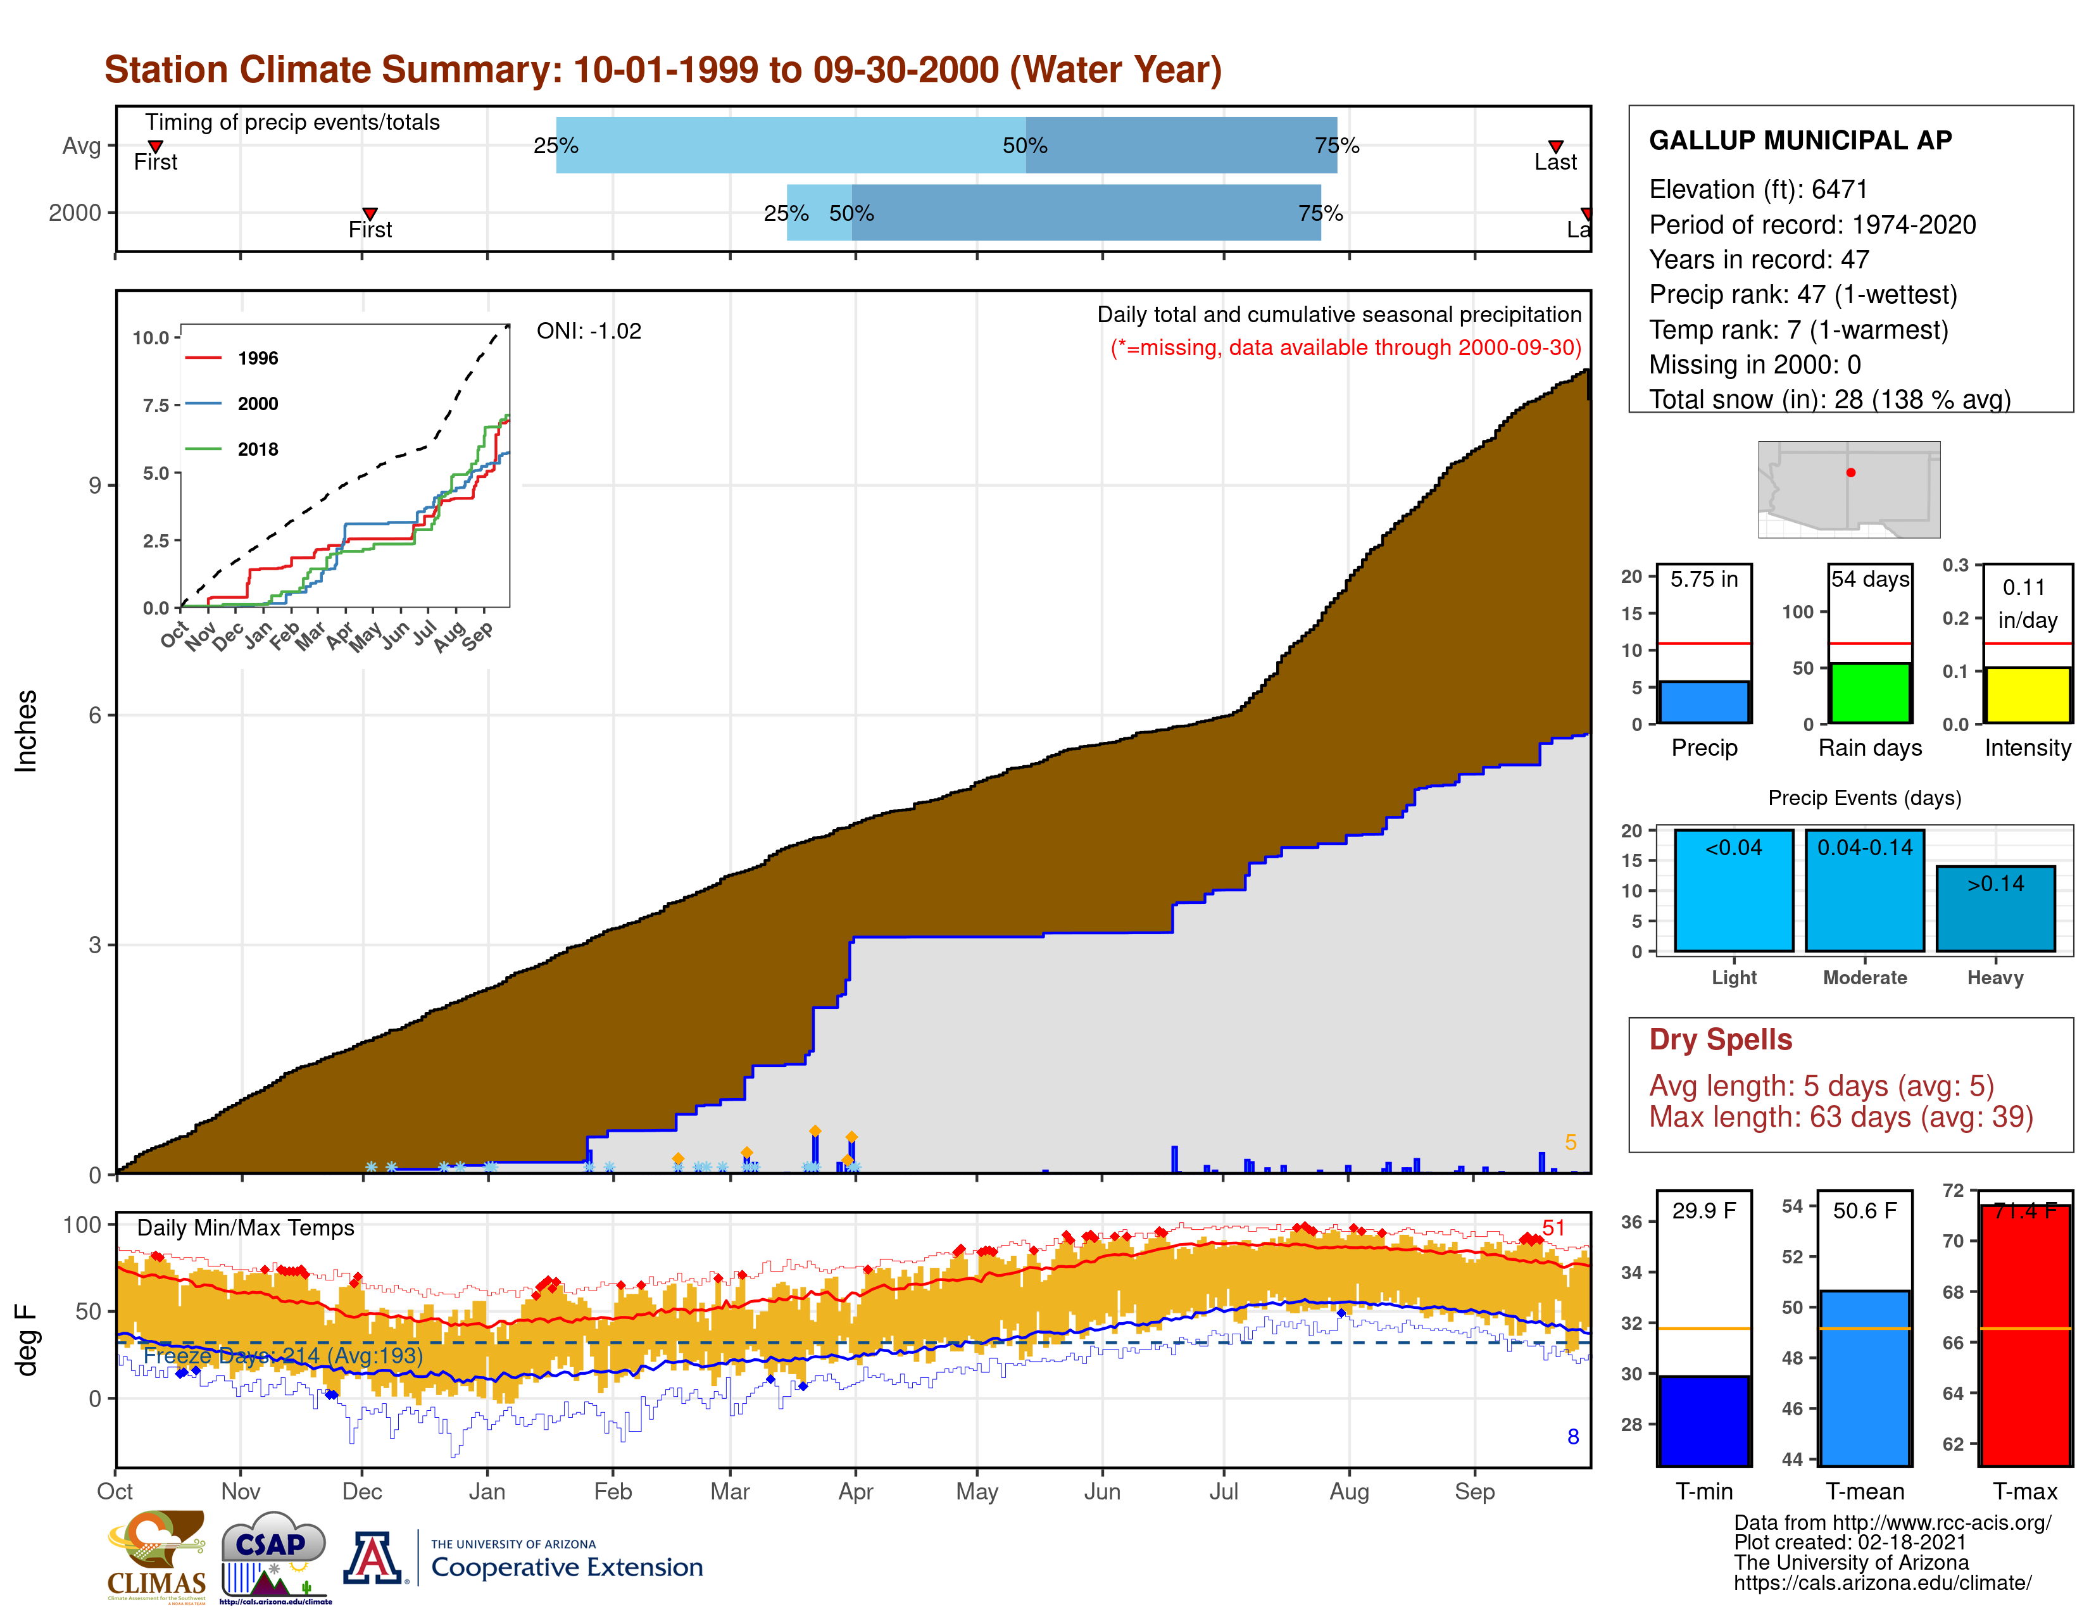The width and height of the screenshot is (2089, 1614).
Task: Click the red '51' hot-days count
Action: (x=1553, y=1228)
